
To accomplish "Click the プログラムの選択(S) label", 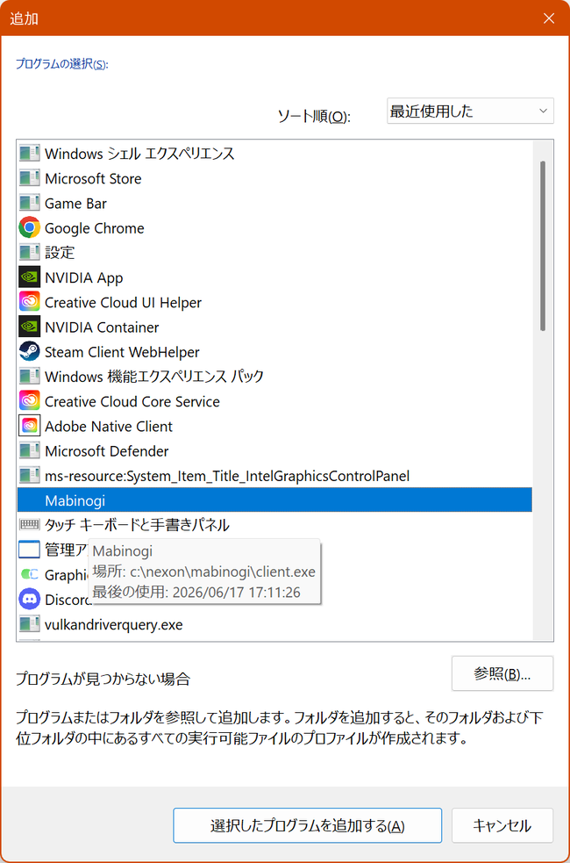I will point(61,64).
